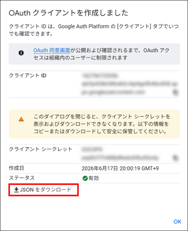This screenshot has width=188, height=231.
Task: Click the description text mentioning Google Auth Platform
Action: pos(94,30)
